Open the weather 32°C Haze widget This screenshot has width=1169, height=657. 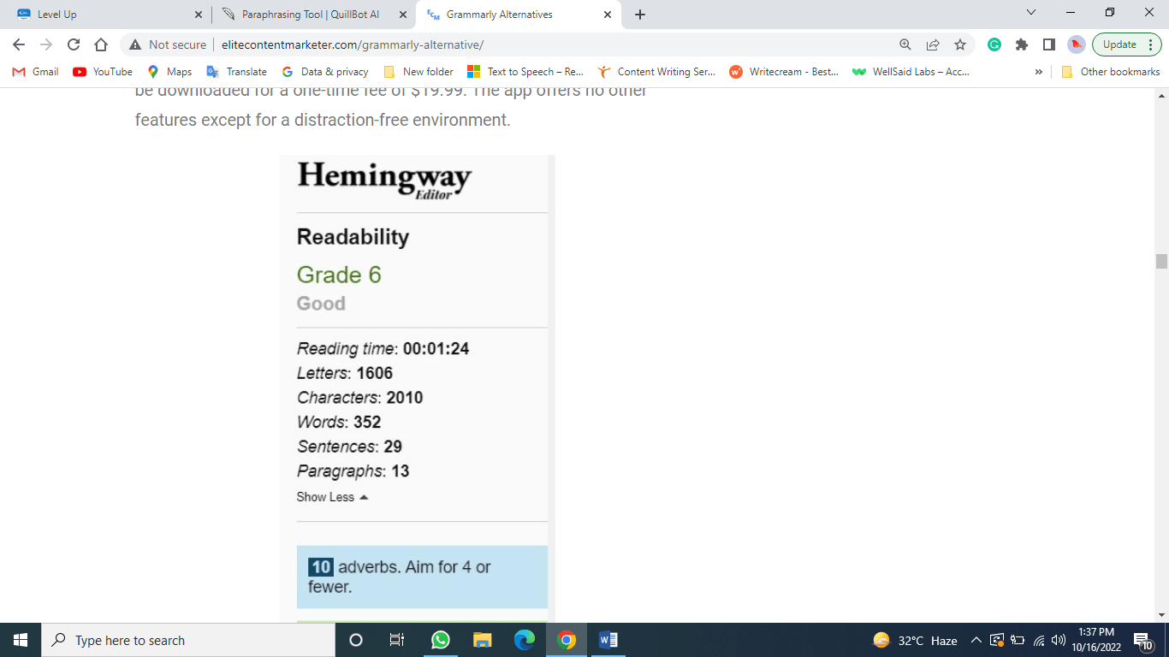coord(915,640)
